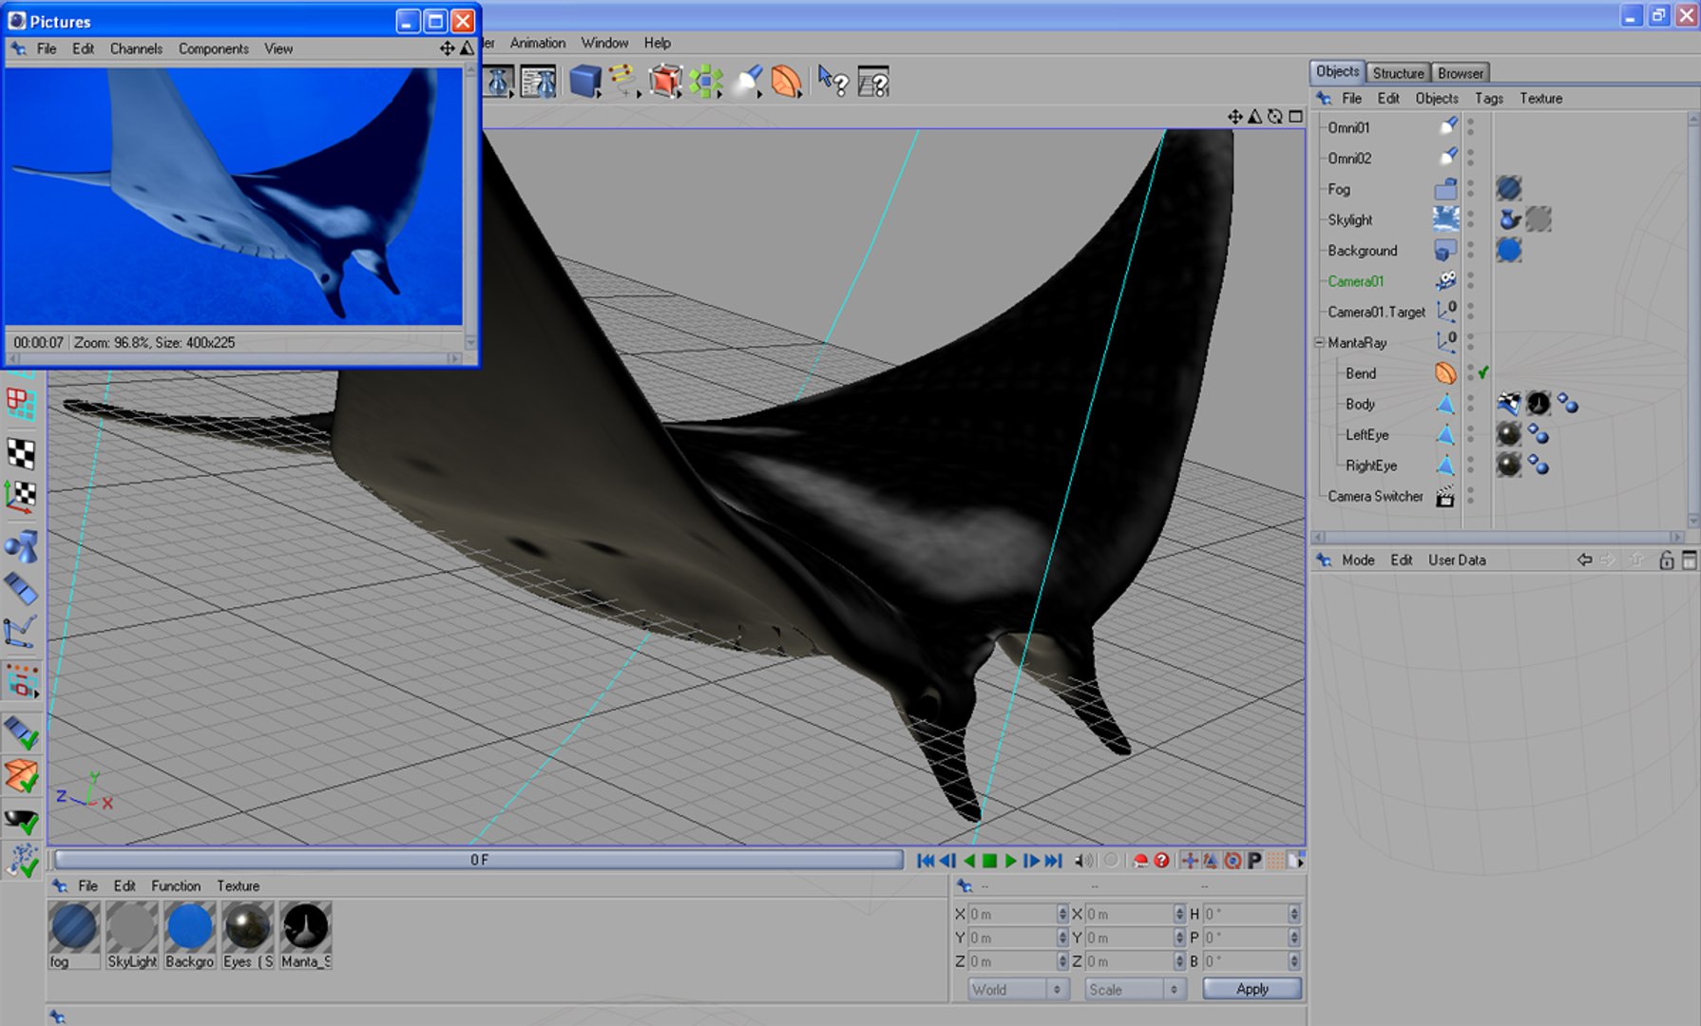Toggle the parameter keyframe P button
The width and height of the screenshot is (1701, 1026).
coord(1254,861)
